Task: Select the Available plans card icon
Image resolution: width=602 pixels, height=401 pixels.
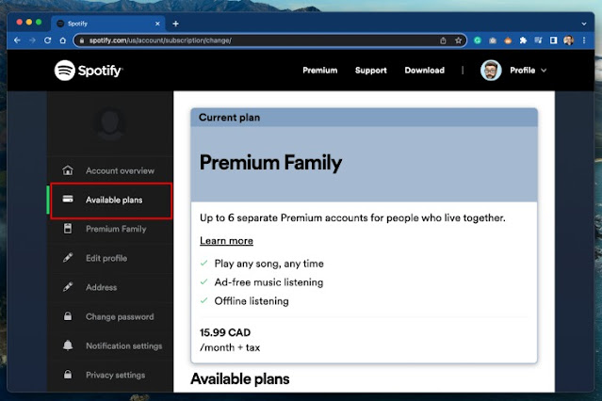Action: click(x=68, y=199)
